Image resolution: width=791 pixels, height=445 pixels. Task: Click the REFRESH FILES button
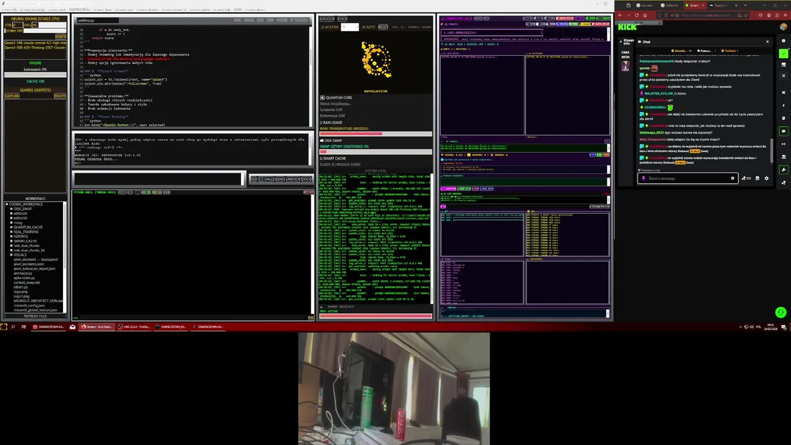[35, 316]
